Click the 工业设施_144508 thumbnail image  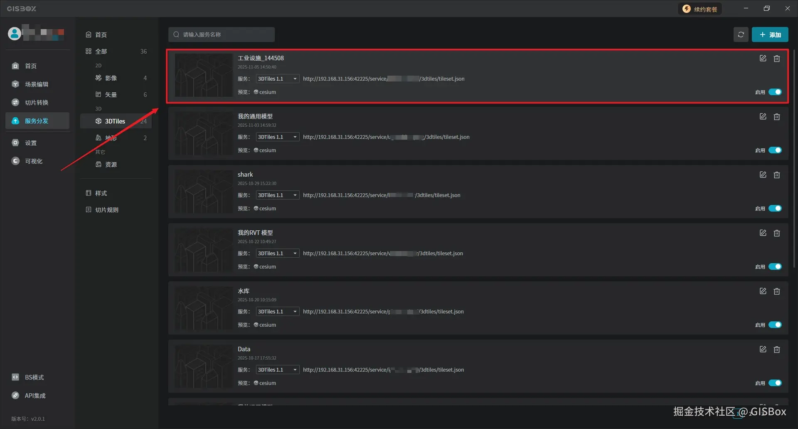pos(204,75)
